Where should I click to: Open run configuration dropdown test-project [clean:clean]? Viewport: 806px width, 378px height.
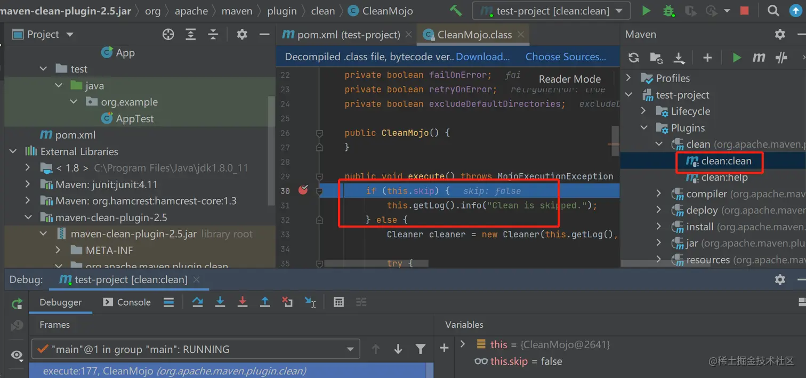pyautogui.click(x=551, y=11)
